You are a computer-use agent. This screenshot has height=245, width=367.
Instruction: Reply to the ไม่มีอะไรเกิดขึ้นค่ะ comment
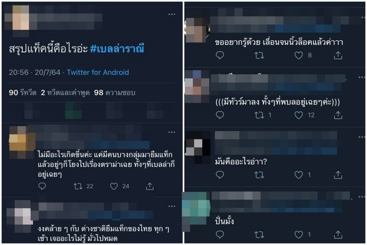(42, 186)
